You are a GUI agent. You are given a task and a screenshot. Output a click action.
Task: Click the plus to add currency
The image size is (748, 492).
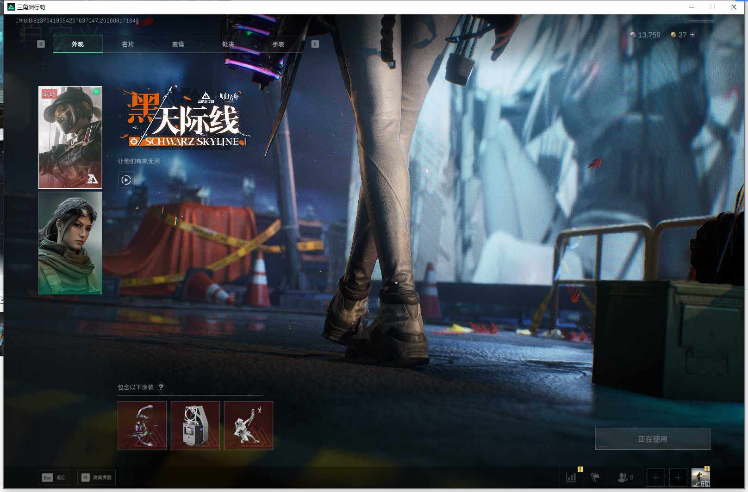pyautogui.click(x=692, y=35)
